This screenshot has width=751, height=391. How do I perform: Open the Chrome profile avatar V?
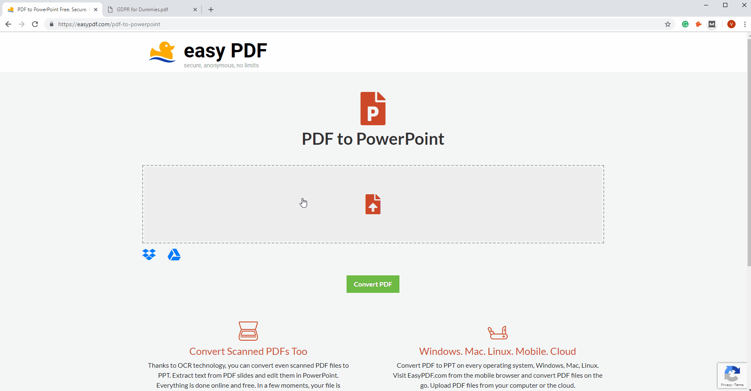pos(731,24)
